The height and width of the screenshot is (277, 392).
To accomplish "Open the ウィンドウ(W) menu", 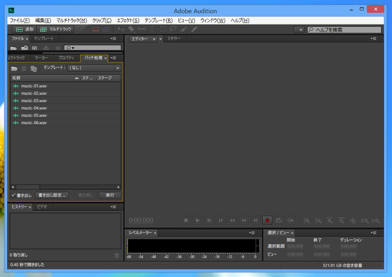I will pyautogui.click(x=213, y=21).
